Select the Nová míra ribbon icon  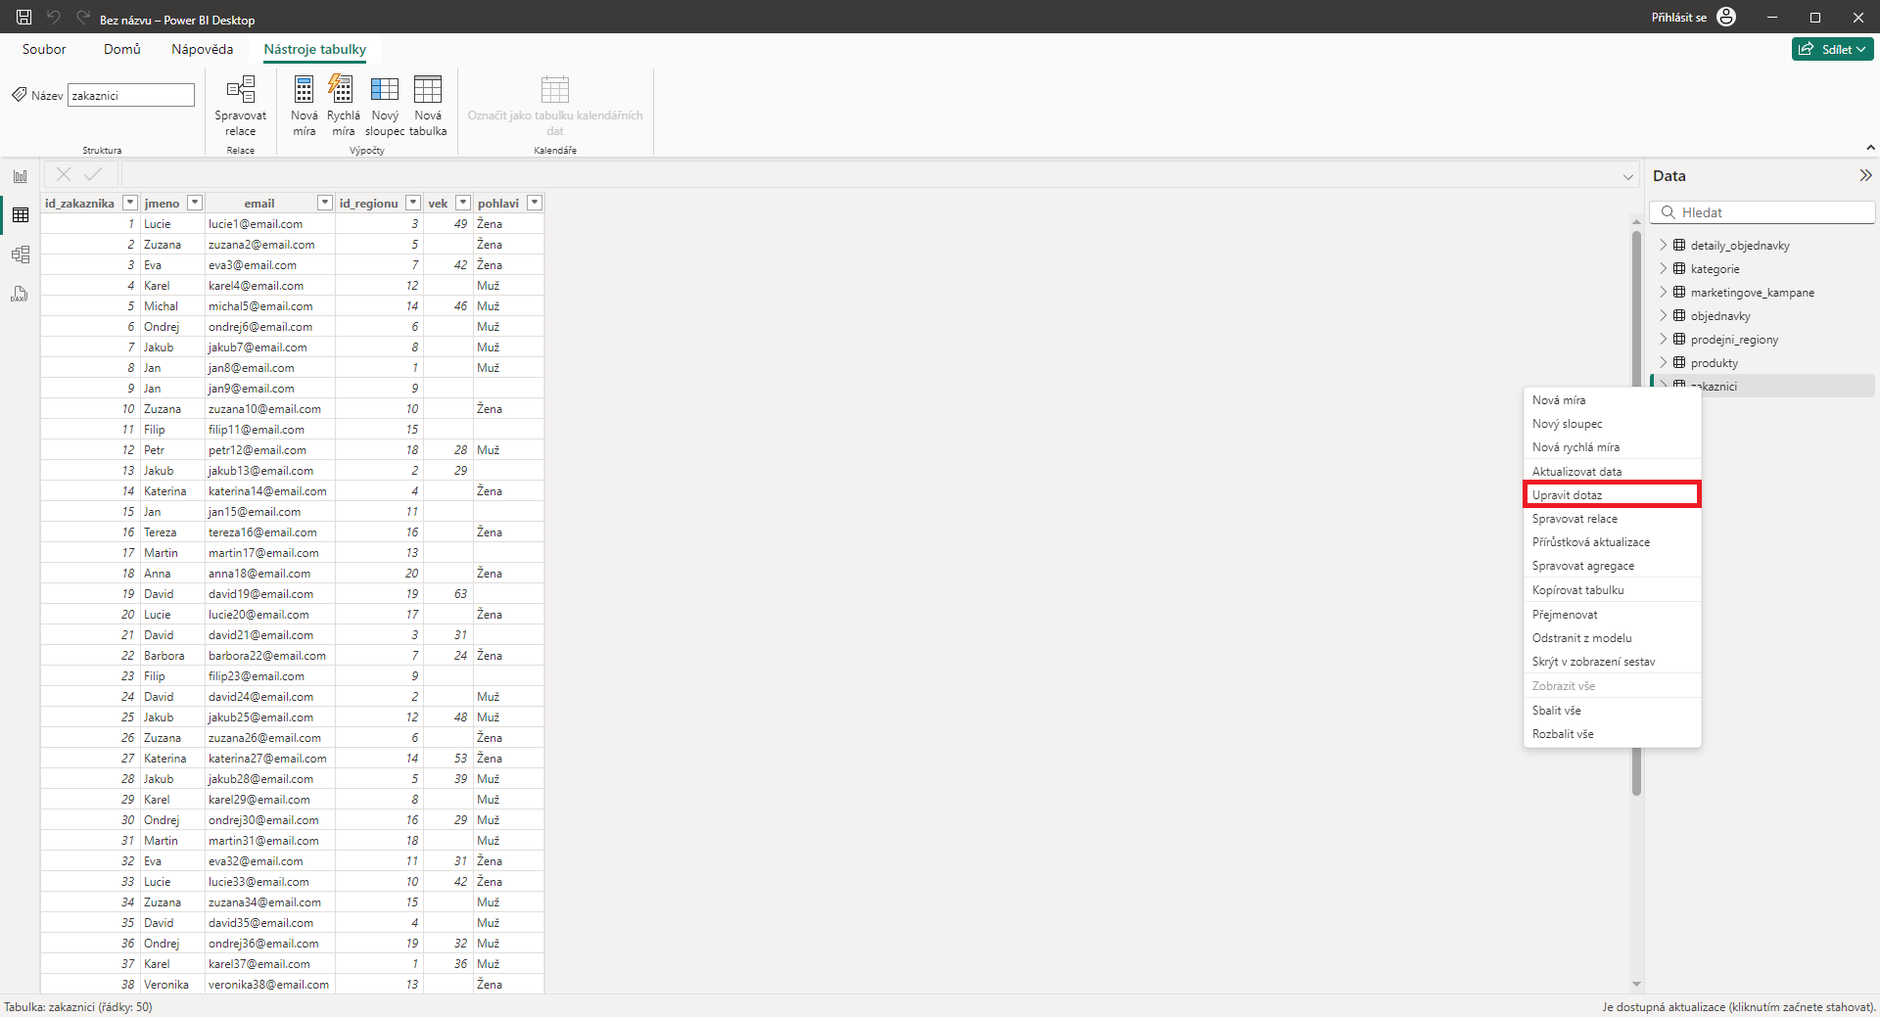[304, 103]
